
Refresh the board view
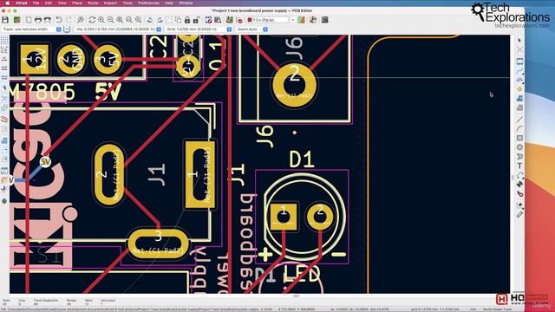coord(92,20)
